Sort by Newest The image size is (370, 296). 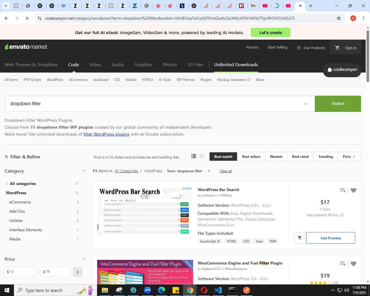276,156
